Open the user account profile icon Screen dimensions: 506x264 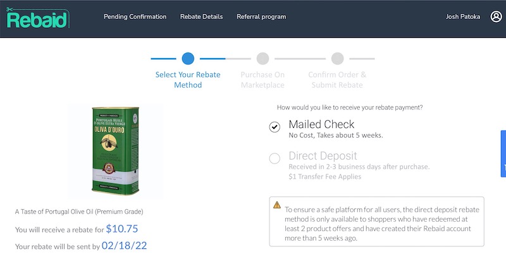[x=496, y=16]
